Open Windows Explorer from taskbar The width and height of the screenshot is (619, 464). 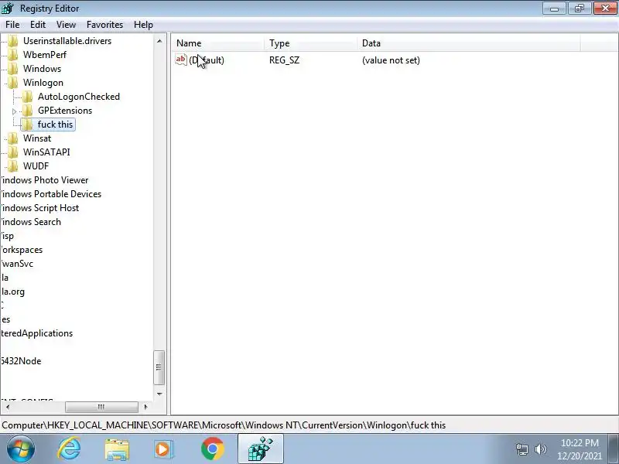117,449
